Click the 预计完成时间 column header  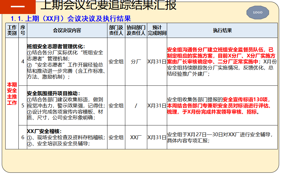pos(157,30)
